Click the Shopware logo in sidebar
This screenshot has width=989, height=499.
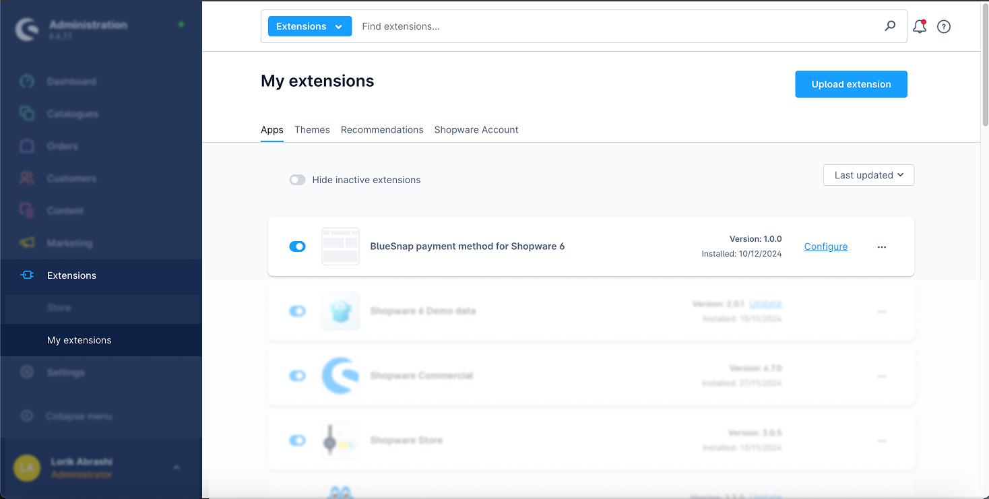pyautogui.click(x=27, y=30)
